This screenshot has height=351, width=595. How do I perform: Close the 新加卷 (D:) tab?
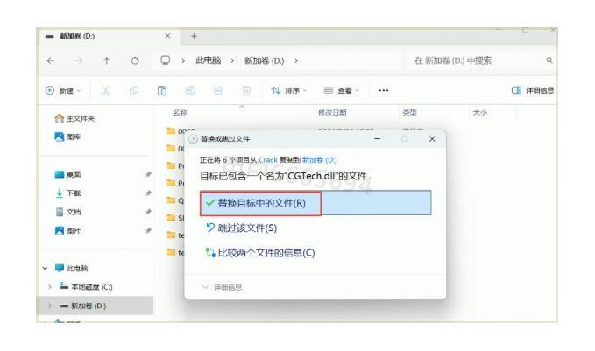[x=167, y=36]
